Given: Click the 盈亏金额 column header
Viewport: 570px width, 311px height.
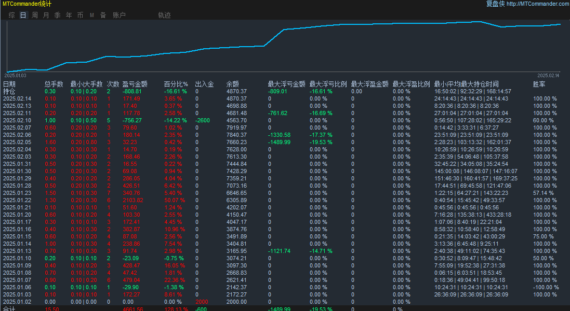Looking at the screenshot, I should (x=135, y=84).
